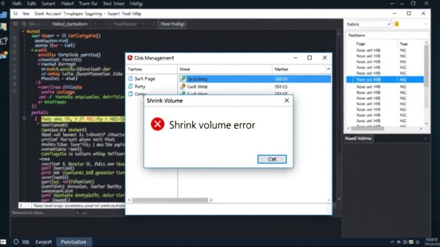This screenshot has width=440, height=247.
Task: Expand the chevron at right of Volume panel header
Action: (425, 139)
